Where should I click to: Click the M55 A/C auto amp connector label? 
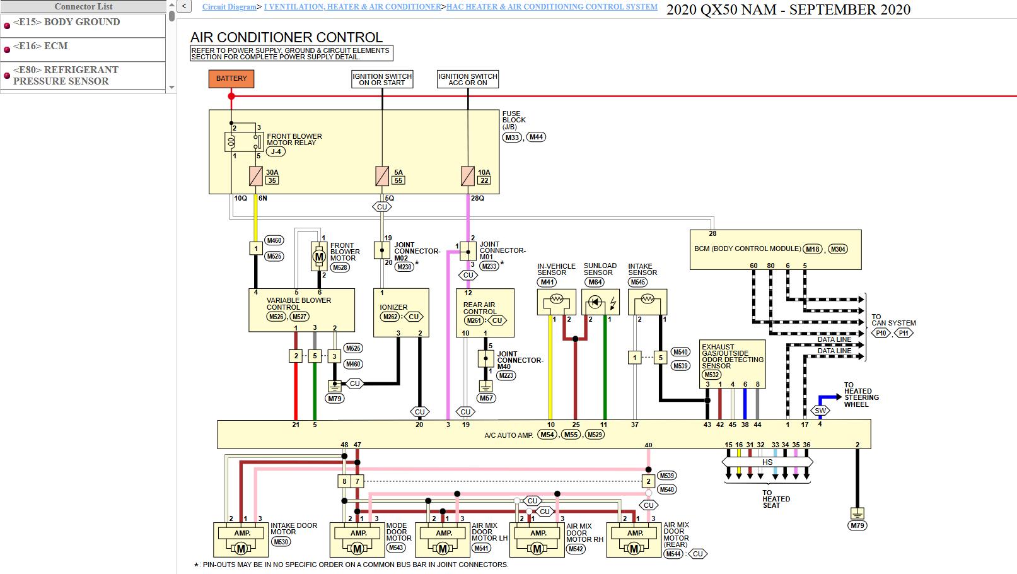tap(571, 435)
